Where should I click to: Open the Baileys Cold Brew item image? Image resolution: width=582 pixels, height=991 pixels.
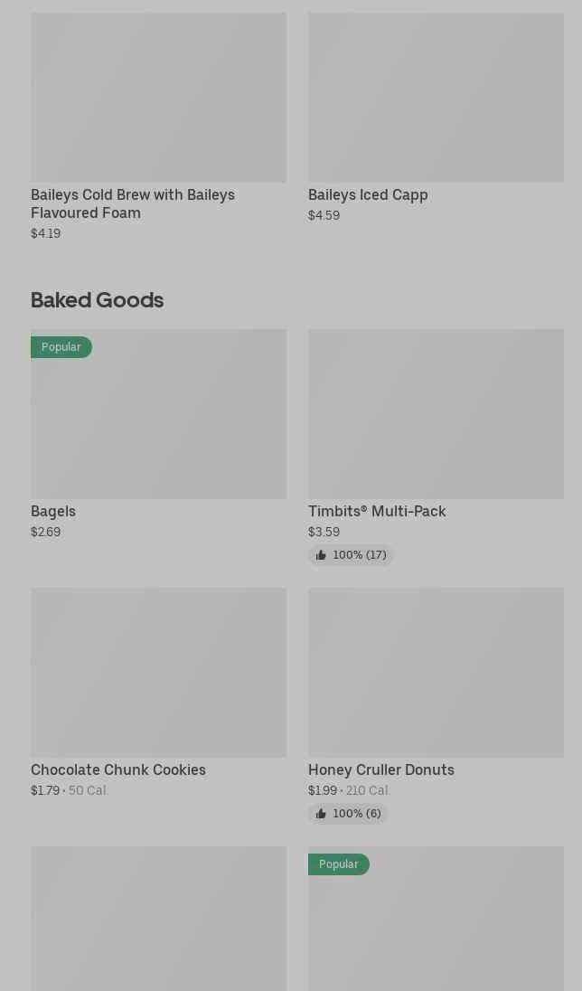[x=158, y=97]
